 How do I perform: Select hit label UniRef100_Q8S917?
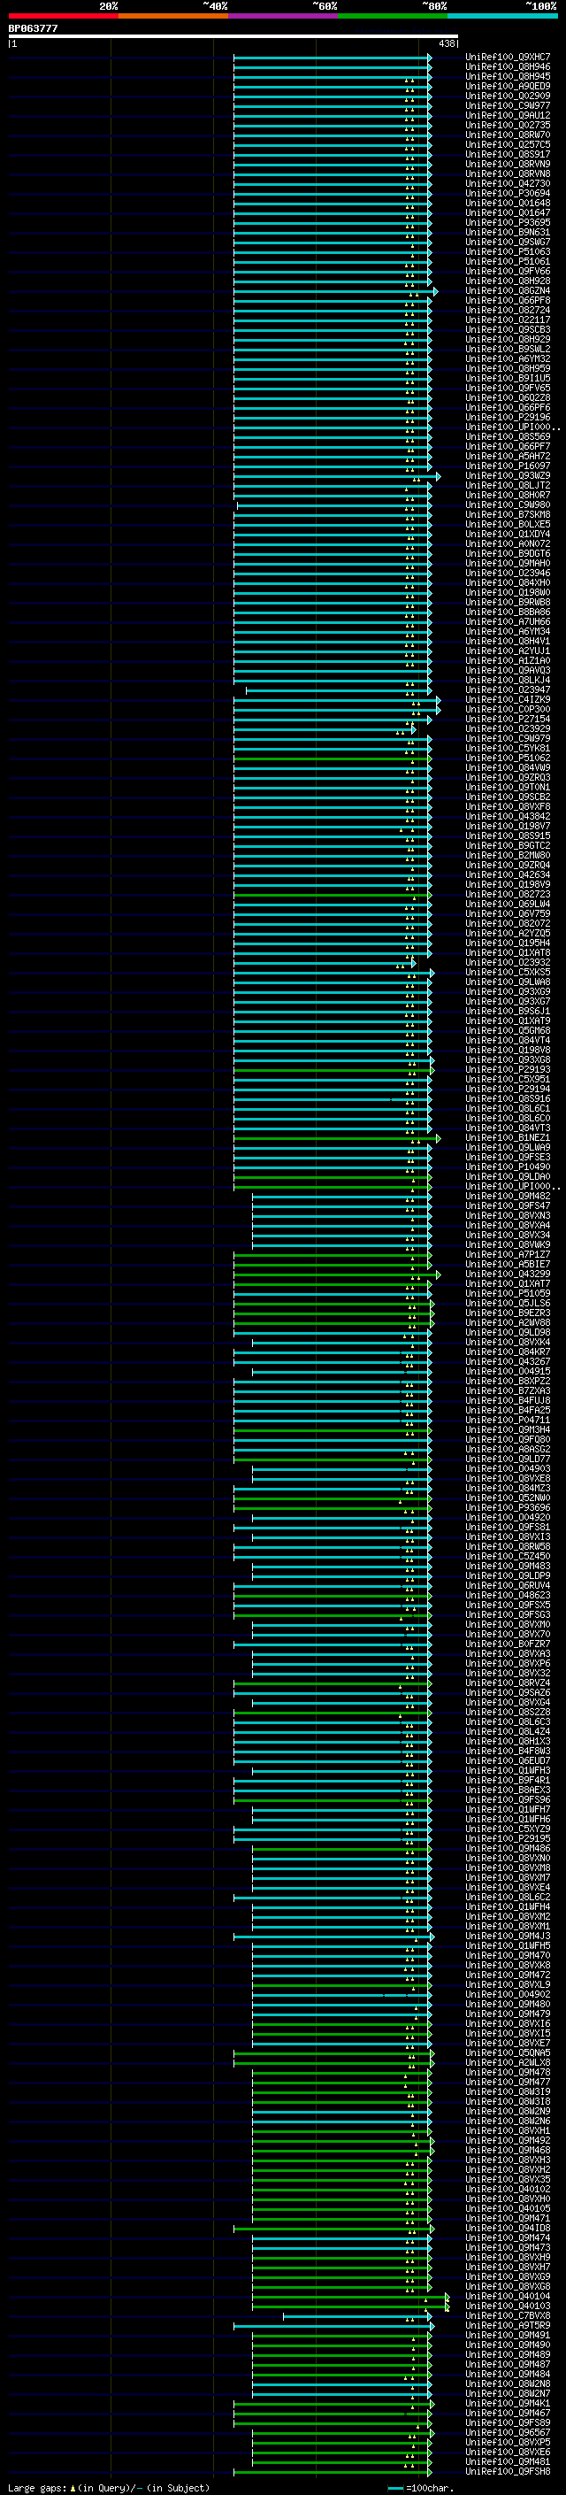(x=507, y=154)
